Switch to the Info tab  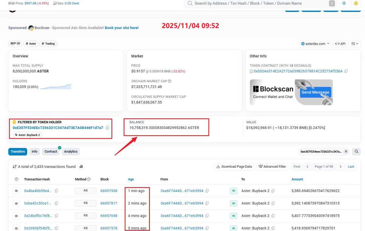tap(35, 152)
